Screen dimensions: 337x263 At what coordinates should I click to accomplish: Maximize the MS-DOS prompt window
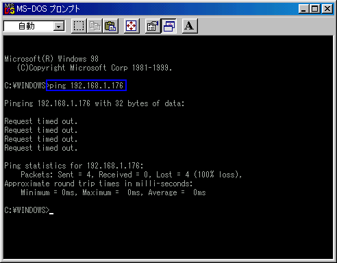tap(315, 9)
